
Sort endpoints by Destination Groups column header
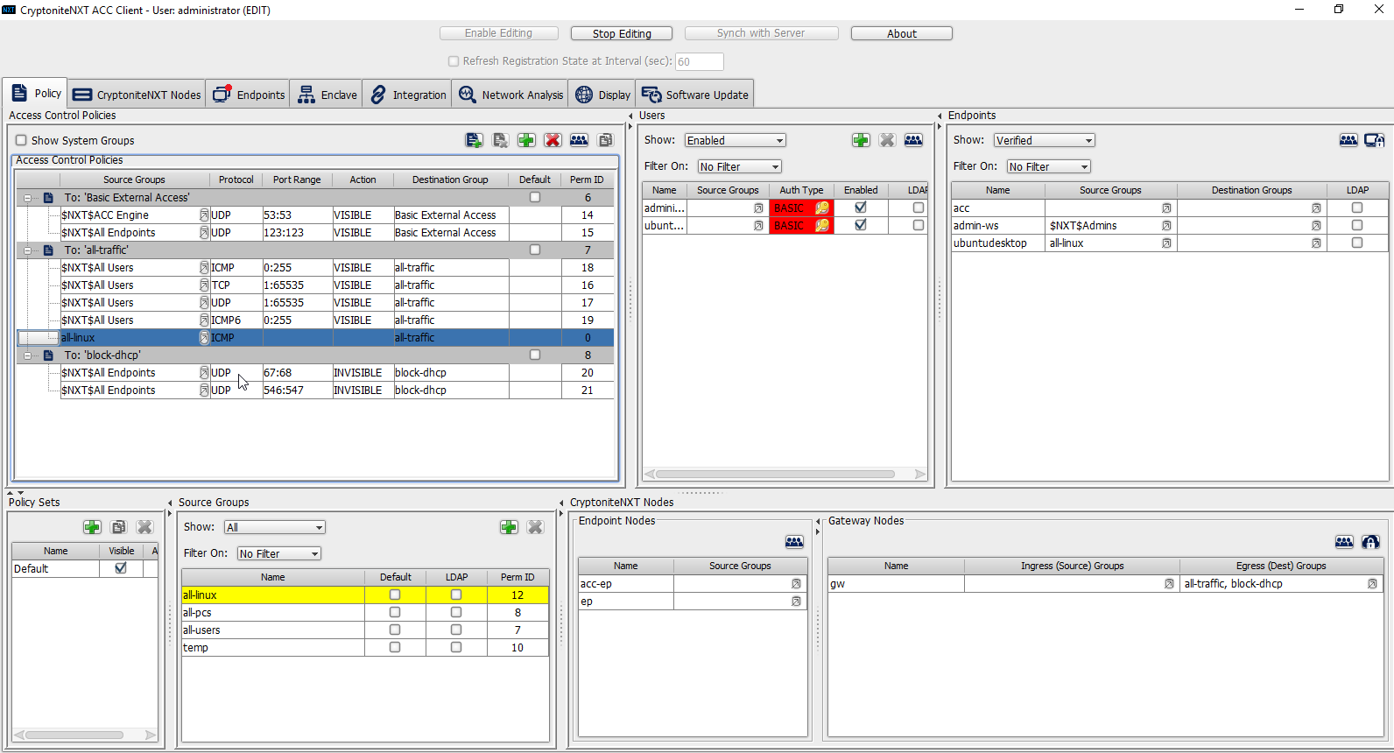pos(1251,190)
